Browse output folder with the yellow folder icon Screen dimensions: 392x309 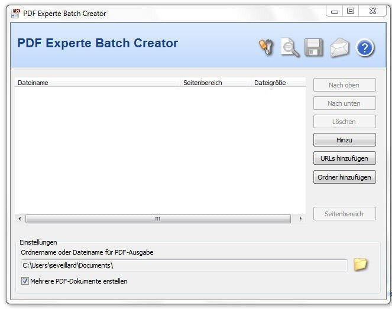coord(360,265)
